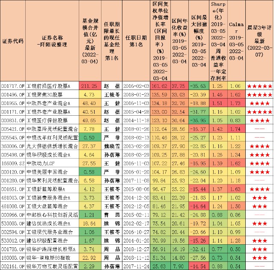Click code cell 005545.OF
Image resolution: width=274 pixels, height=270 pixels.
pos(13,138)
